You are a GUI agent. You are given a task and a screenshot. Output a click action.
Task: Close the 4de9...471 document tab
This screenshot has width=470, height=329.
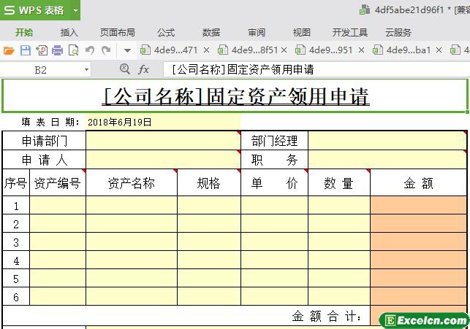point(207,50)
